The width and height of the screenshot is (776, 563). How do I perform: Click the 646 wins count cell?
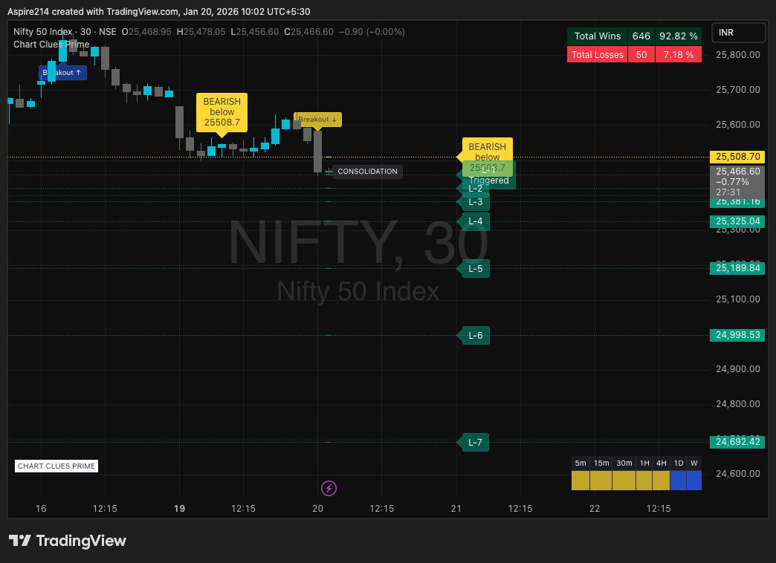[641, 36]
